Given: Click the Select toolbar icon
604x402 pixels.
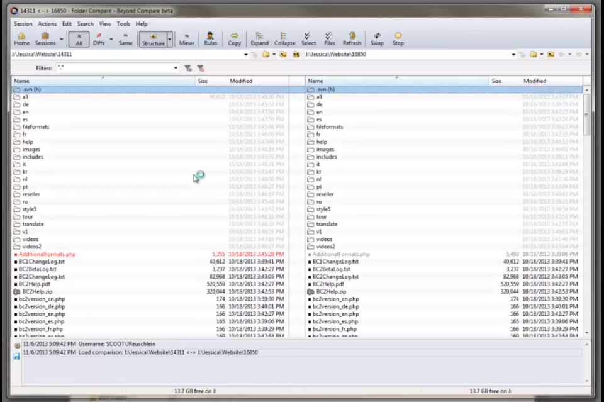Looking at the screenshot, I should tap(308, 38).
